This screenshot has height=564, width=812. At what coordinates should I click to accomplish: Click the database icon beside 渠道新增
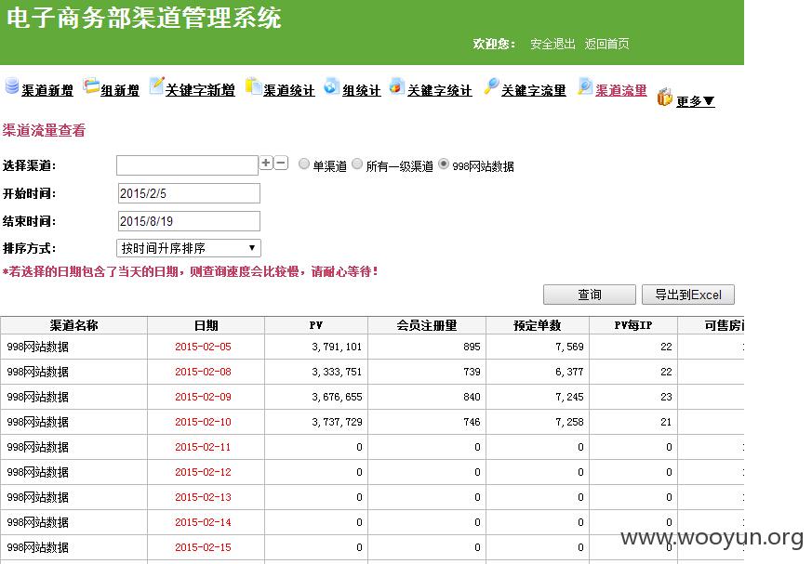11,85
